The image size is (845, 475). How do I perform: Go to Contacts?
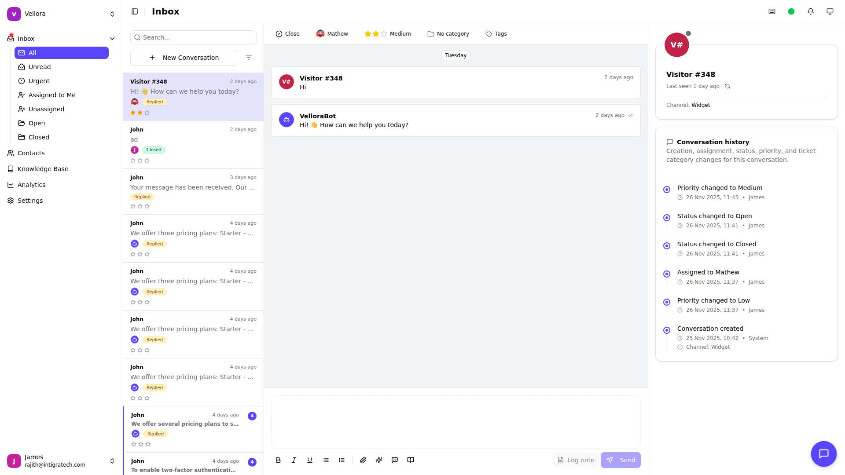(x=62, y=153)
